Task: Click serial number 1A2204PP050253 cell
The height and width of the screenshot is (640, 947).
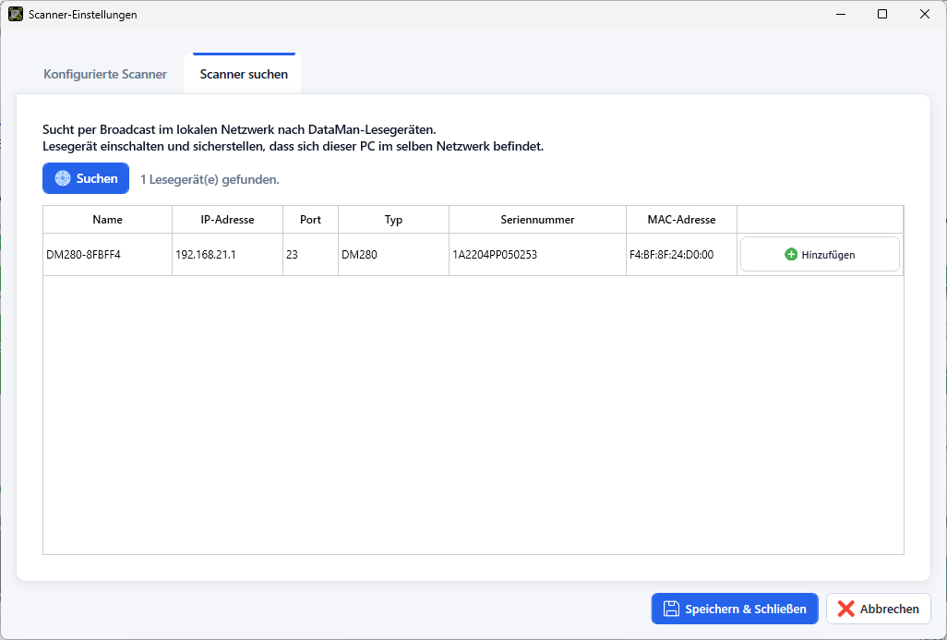Action: [537, 254]
